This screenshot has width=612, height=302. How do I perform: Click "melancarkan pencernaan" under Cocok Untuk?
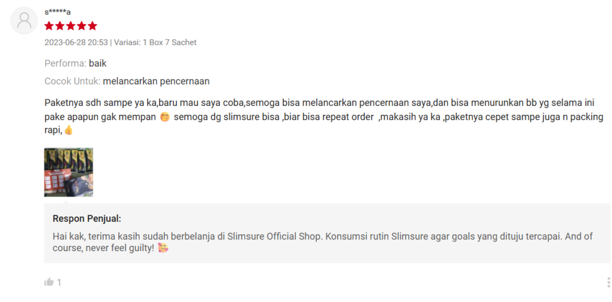(156, 81)
